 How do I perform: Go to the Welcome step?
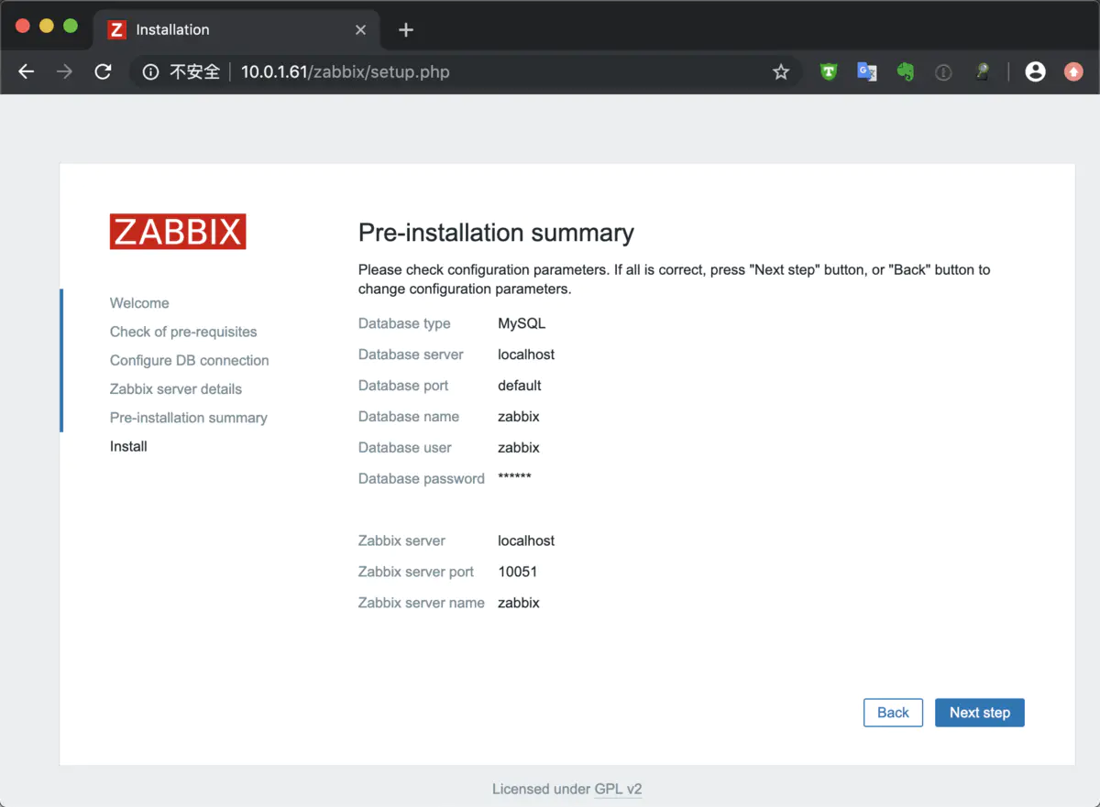tap(139, 303)
